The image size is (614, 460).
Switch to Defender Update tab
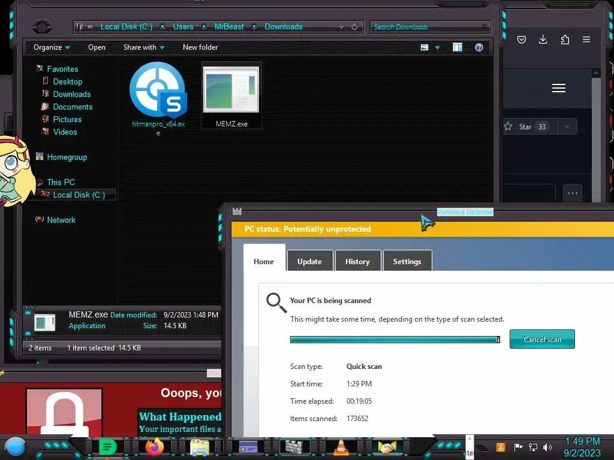pos(310,261)
